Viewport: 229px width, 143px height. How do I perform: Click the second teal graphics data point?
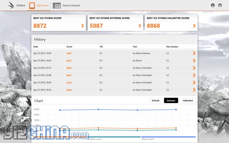click(x=98, y=130)
